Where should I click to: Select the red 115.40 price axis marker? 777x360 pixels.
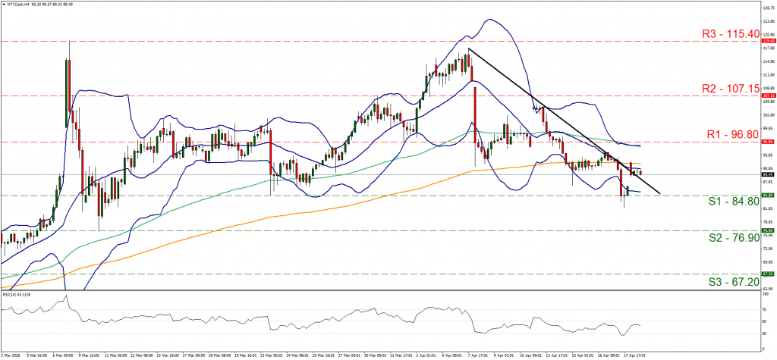768,41
